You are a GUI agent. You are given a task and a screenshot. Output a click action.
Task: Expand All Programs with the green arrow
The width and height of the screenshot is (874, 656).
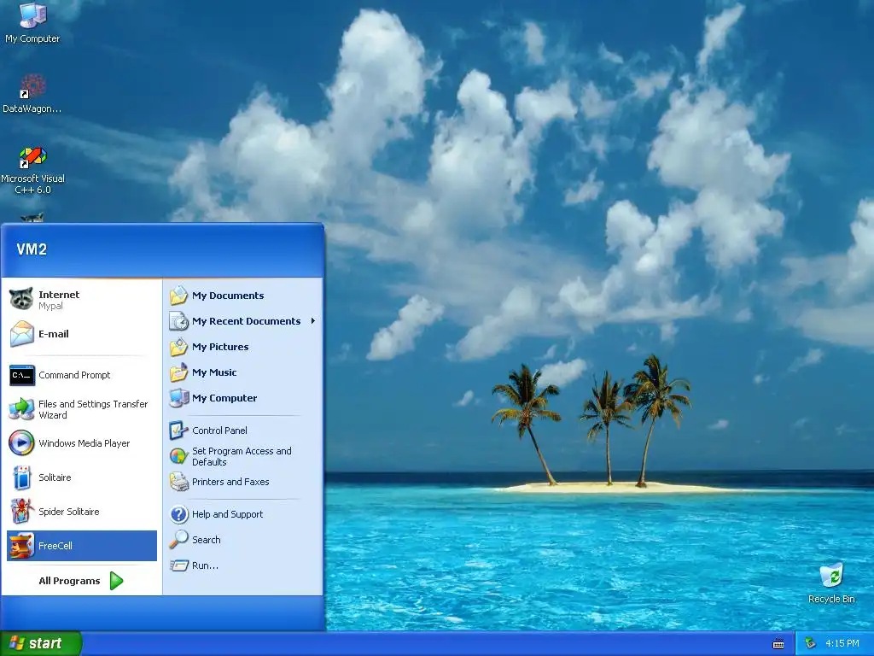click(116, 581)
